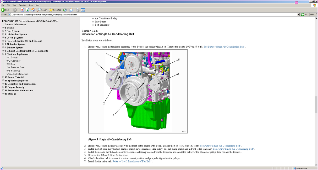
Task: Open the View menu
Action: [x=14, y=5]
